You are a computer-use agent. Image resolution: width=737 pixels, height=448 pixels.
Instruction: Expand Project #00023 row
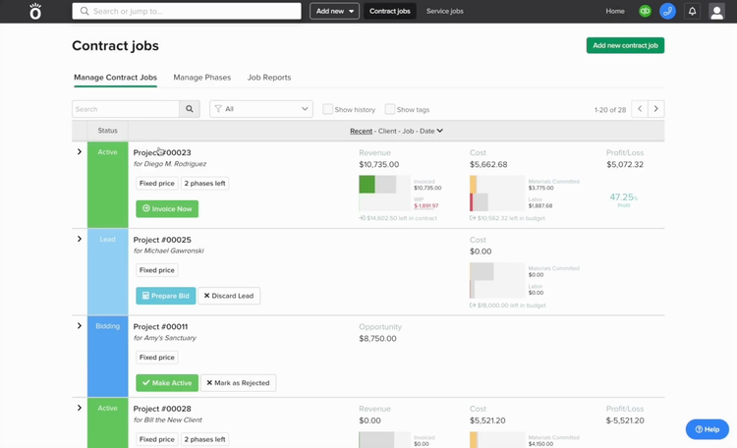80,152
